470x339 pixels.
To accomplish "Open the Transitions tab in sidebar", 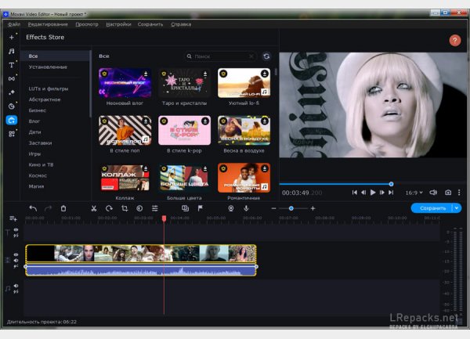I will tap(12, 79).
